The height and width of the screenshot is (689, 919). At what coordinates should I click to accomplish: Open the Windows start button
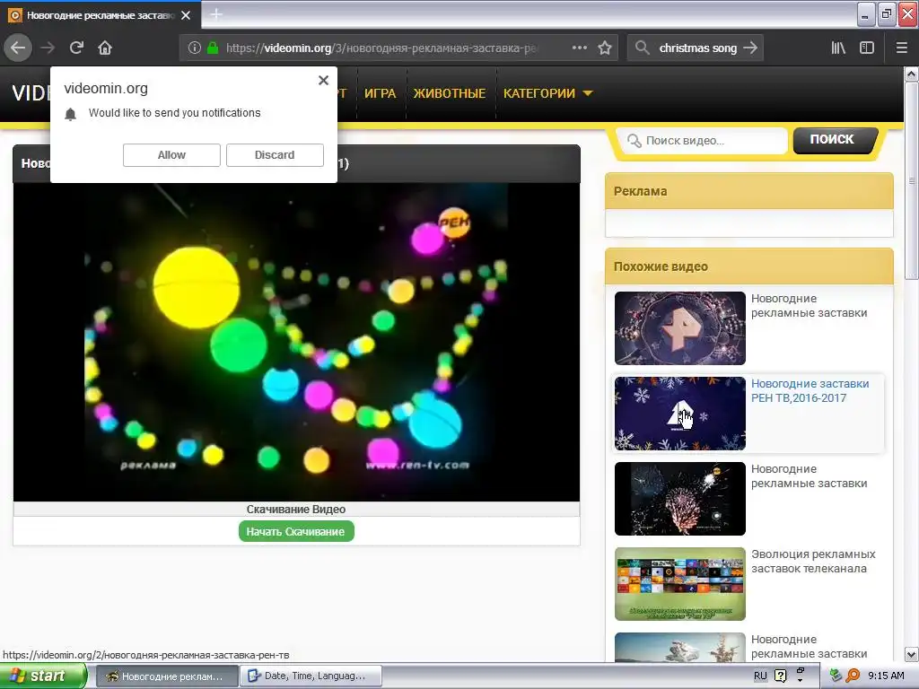[43, 676]
